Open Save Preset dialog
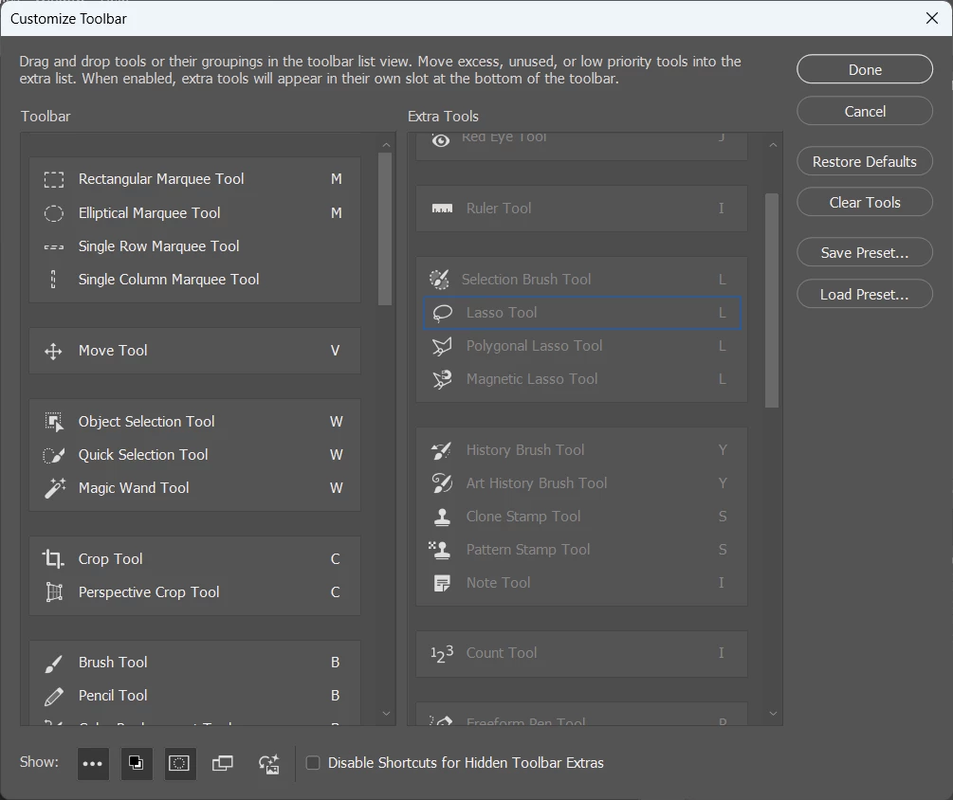Viewport: 953px width, 800px height. coord(865,253)
